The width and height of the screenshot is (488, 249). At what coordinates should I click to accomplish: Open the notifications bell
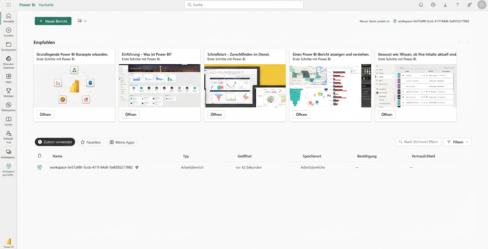(421, 5)
